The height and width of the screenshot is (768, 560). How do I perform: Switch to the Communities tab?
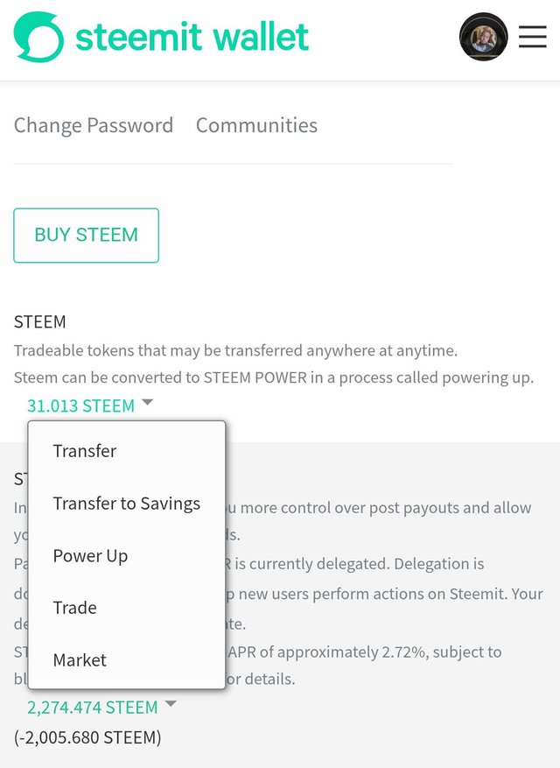256,125
